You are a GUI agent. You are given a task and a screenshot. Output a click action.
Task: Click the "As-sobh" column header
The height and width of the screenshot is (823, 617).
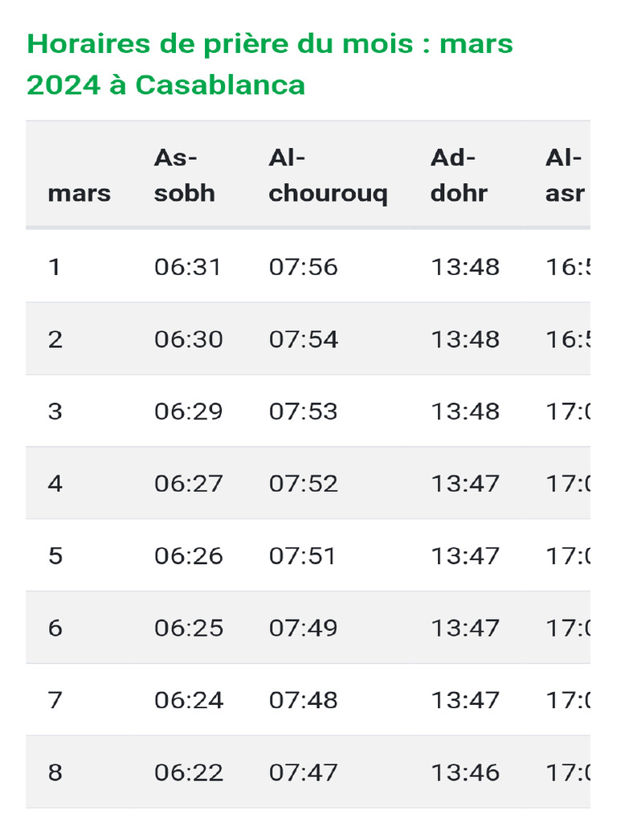184,176
